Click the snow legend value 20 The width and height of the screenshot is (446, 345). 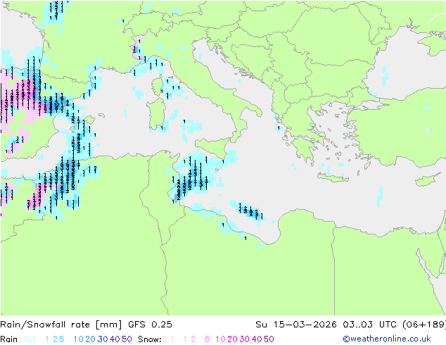232,339
